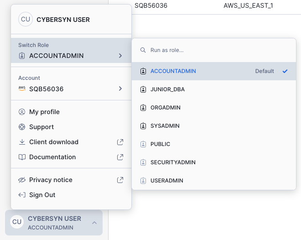Click the external link icon beside Privacy notice
Viewport: 301px width, 240px height.
tap(120, 180)
